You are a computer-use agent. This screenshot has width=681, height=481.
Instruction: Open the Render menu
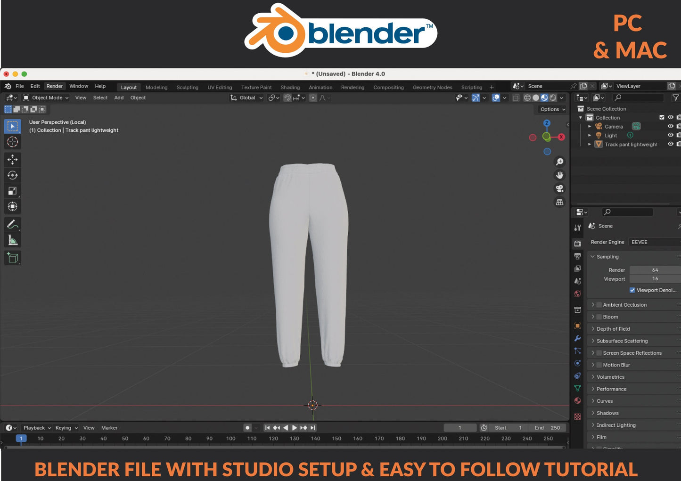55,86
